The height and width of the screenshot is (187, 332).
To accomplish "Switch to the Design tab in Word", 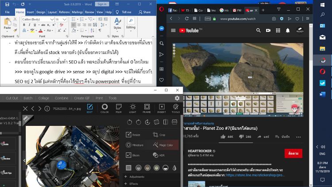I will 41,12.
